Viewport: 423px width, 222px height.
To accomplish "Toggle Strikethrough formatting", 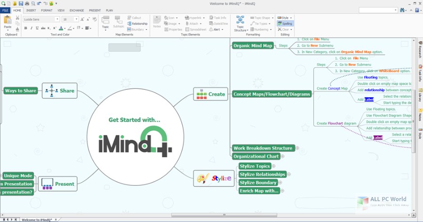I will (x=43, y=28).
